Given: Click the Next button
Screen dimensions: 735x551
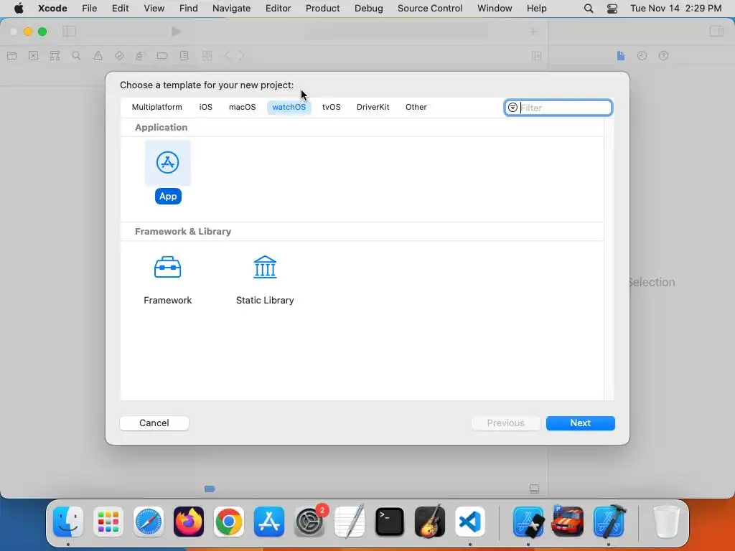Looking at the screenshot, I should (x=580, y=423).
